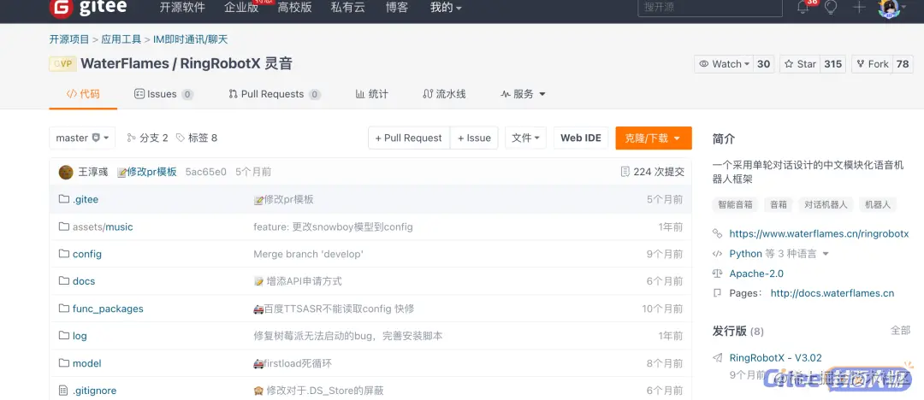Open 高校版 in top navigation

[x=294, y=7]
